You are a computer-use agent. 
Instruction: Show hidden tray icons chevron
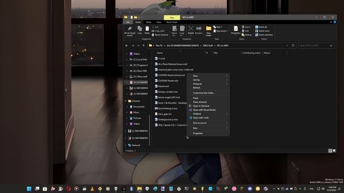click(x=274, y=189)
